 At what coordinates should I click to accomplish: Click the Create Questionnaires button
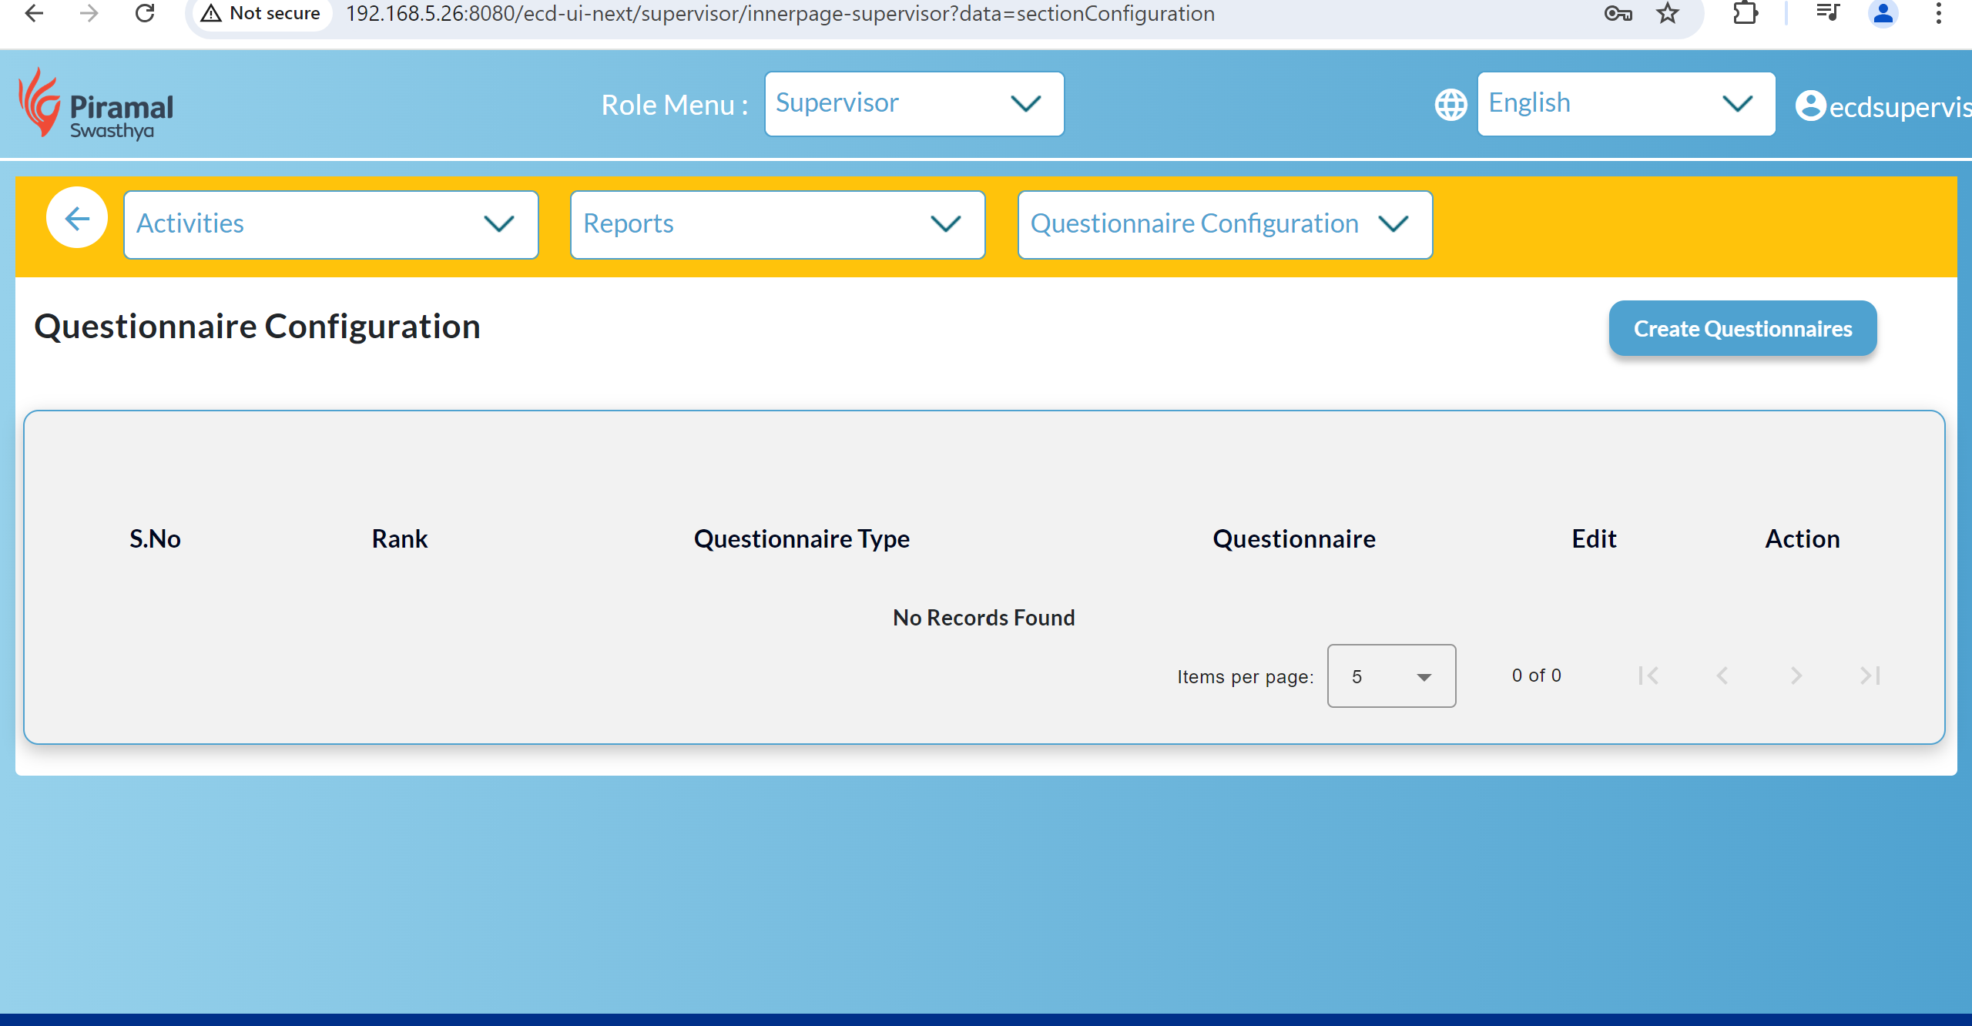tap(1742, 329)
